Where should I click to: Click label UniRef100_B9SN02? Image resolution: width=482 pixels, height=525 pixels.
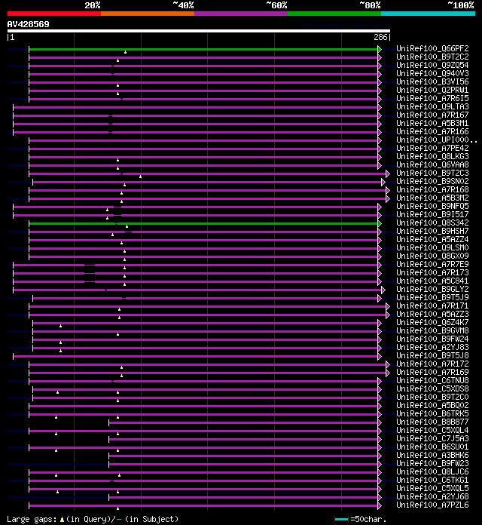point(432,182)
